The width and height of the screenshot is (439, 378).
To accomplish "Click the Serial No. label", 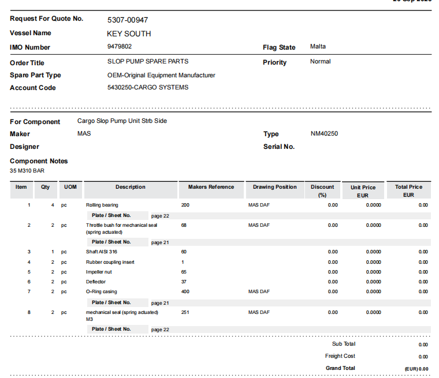I will pyautogui.click(x=279, y=147).
